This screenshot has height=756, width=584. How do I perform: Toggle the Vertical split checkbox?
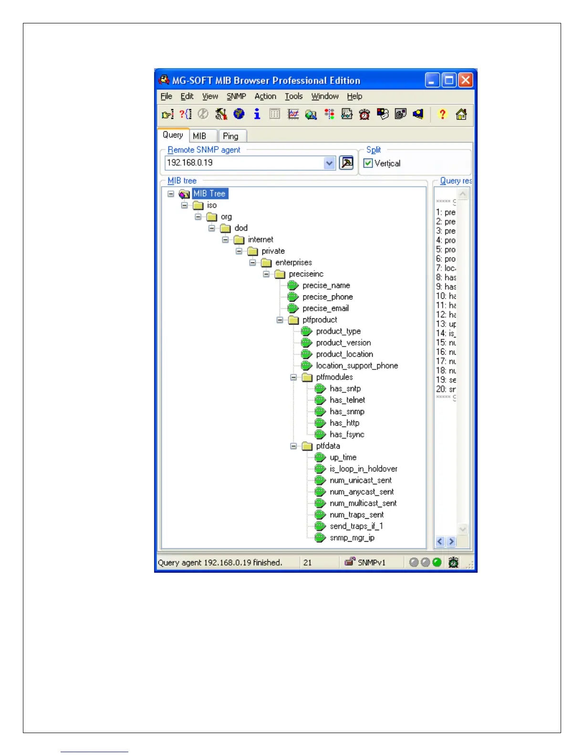click(x=368, y=163)
